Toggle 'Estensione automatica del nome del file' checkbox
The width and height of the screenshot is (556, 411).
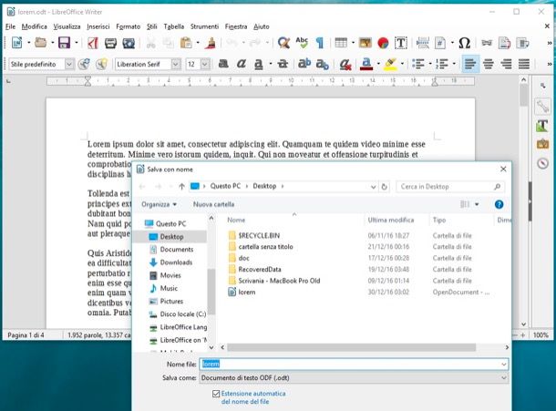click(215, 394)
